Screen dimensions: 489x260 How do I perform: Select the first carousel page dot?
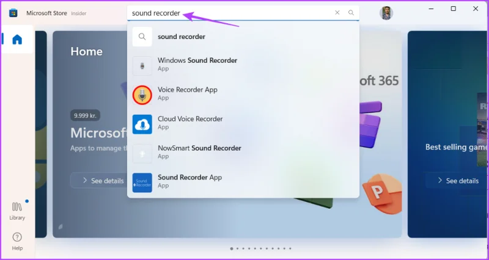click(232, 248)
